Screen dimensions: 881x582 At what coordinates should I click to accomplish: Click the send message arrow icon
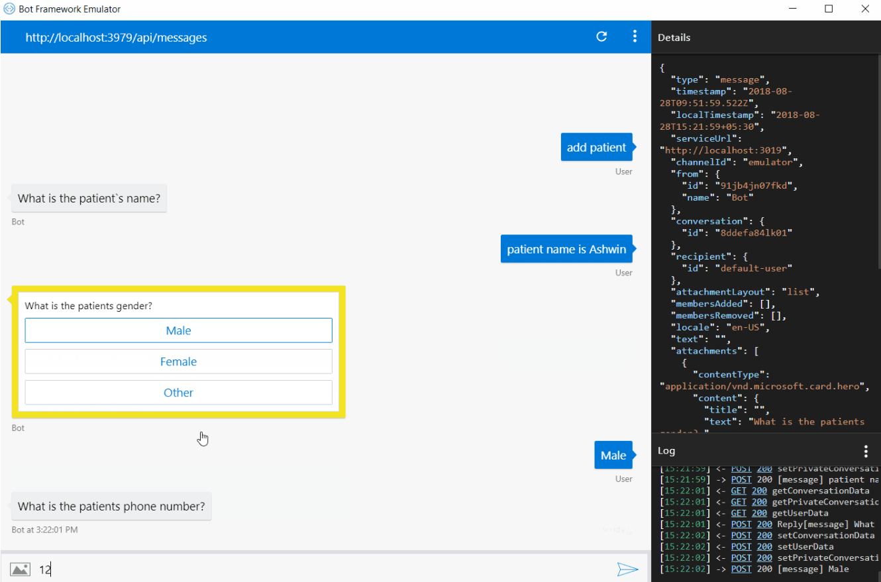click(627, 569)
